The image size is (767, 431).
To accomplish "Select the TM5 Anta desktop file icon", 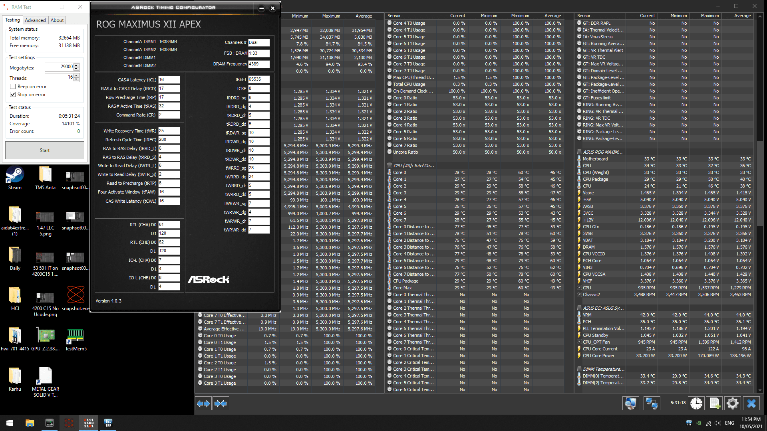I will tap(45, 178).
